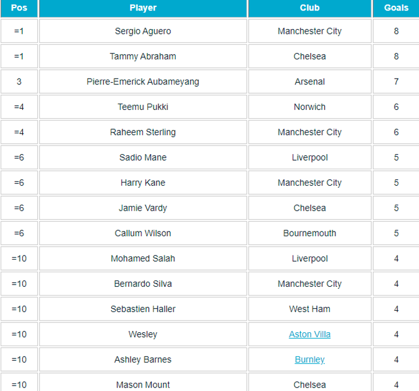The image size is (419, 391).
Task: Select the Mohamed Salah player cell
Action: [143, 258]
